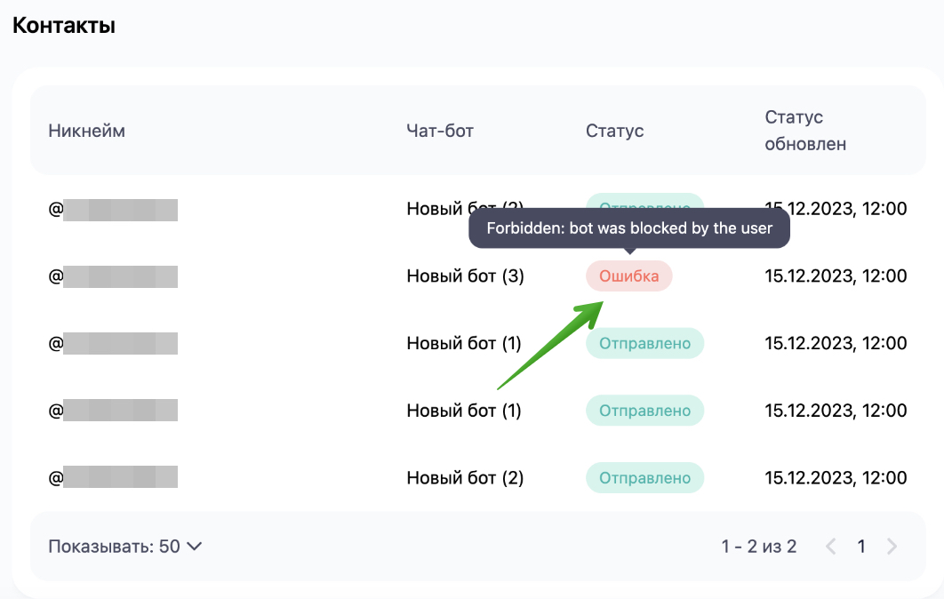The image size is (944, 599).
Task: Click the Отправлено badge in last row
Action: [644, 478]
